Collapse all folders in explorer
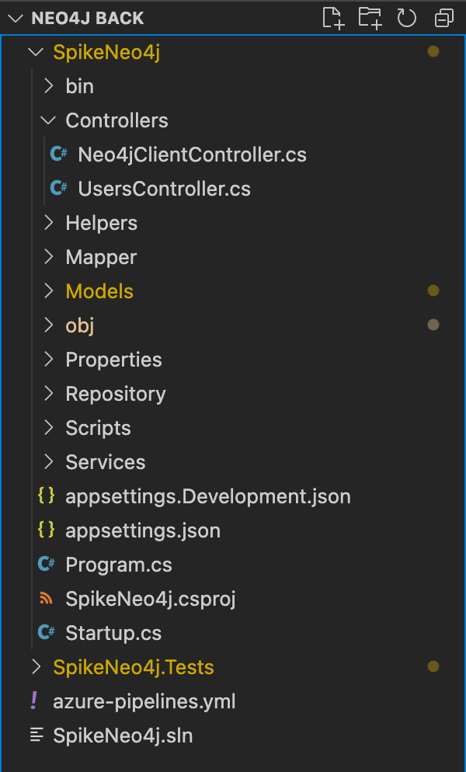This screenshot has height=772, width=466. point(443,19)
